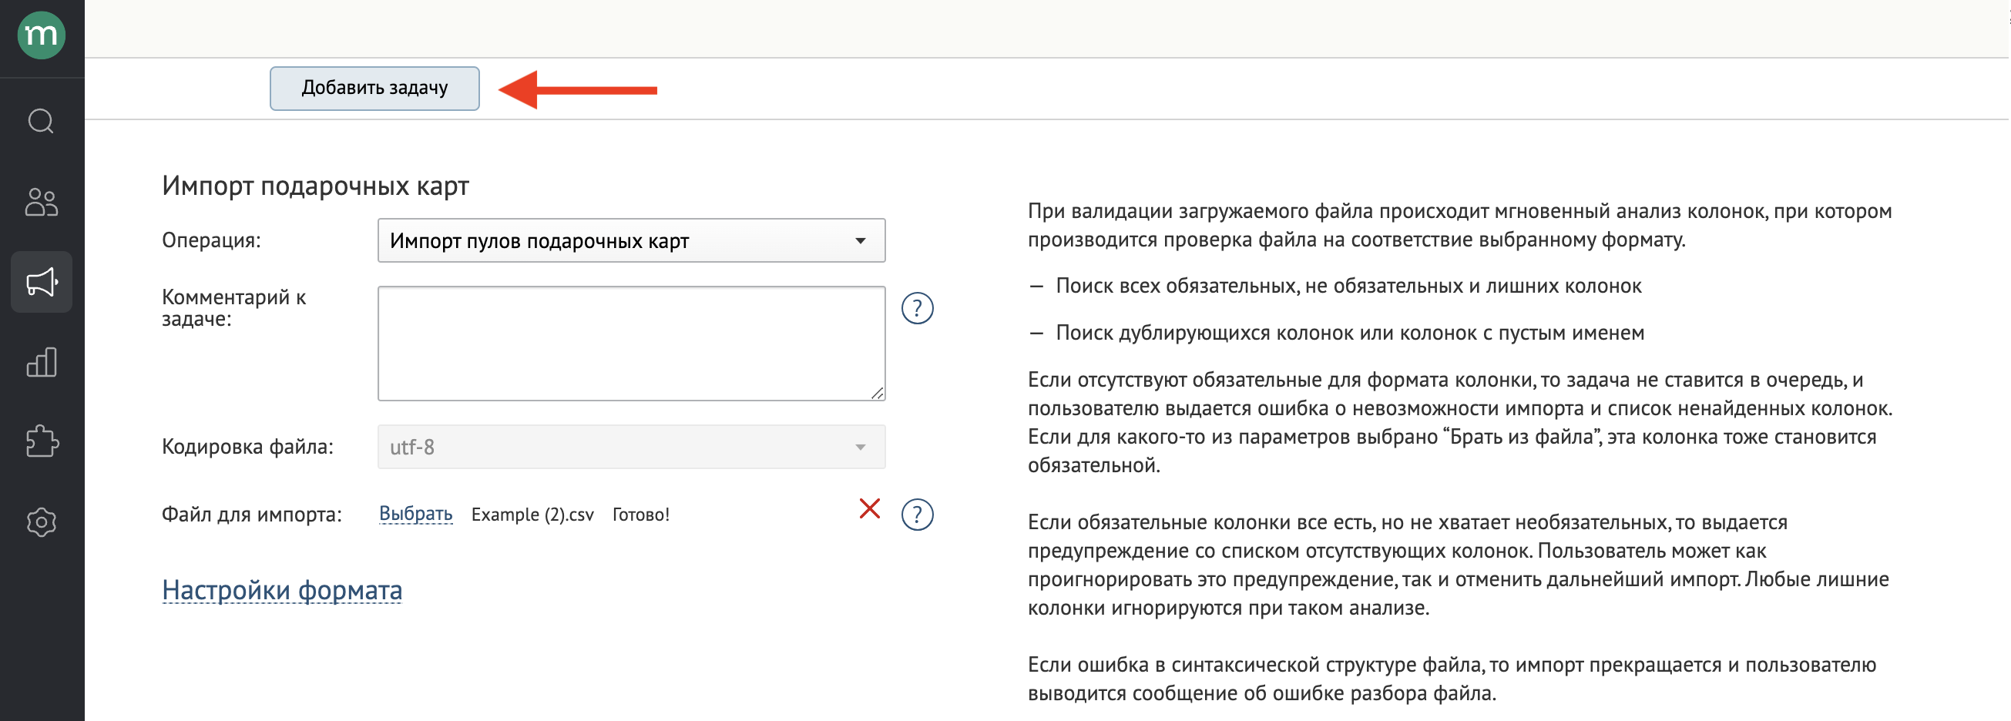Click the Добавить задачу button
Image resolution: width=2011 pixels, height=721 pixels.
coord(374,88)
